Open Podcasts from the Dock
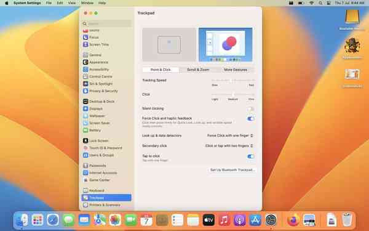 click(x=240, y=220)
